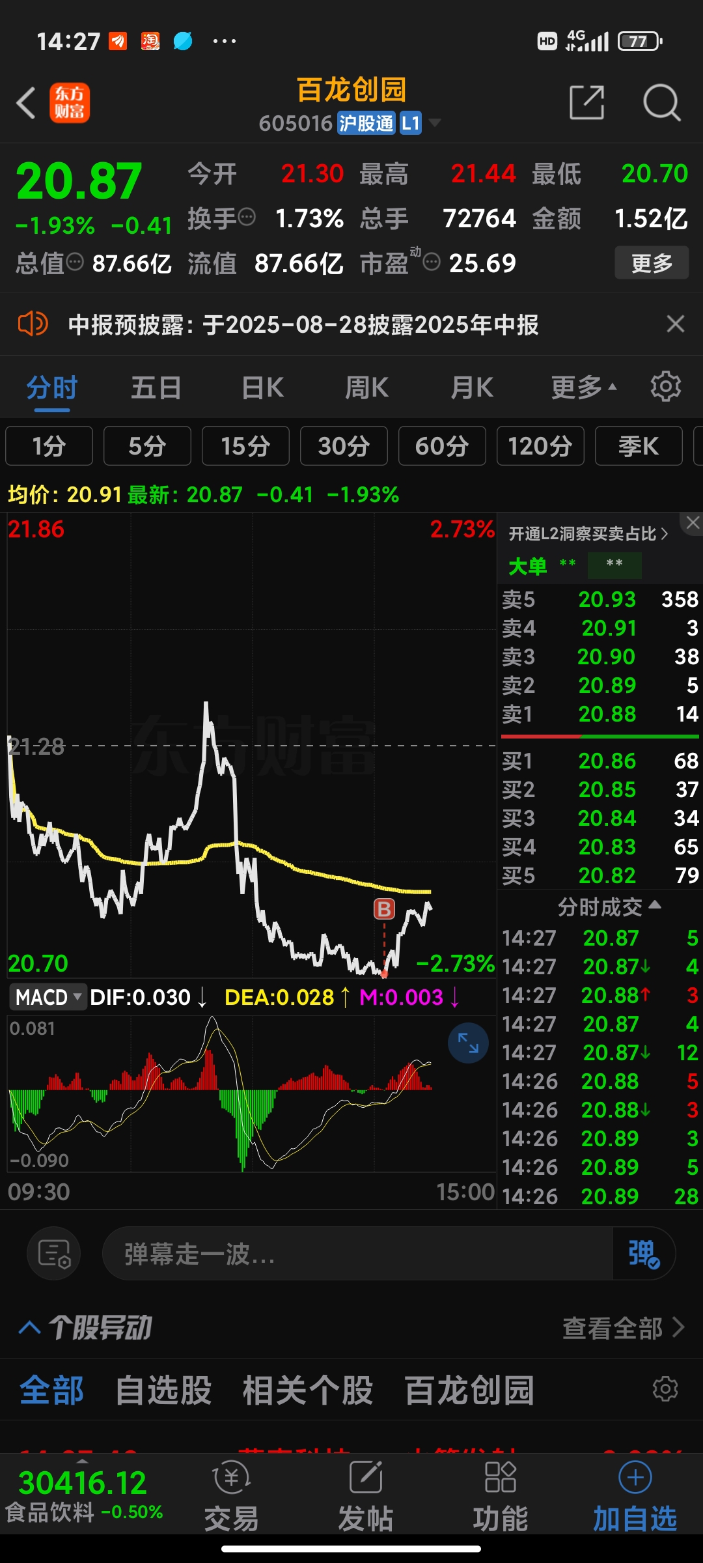703x1563 pixels.
Task: Tap the 14:27 20.88 trade row
Action: [600, 995]
